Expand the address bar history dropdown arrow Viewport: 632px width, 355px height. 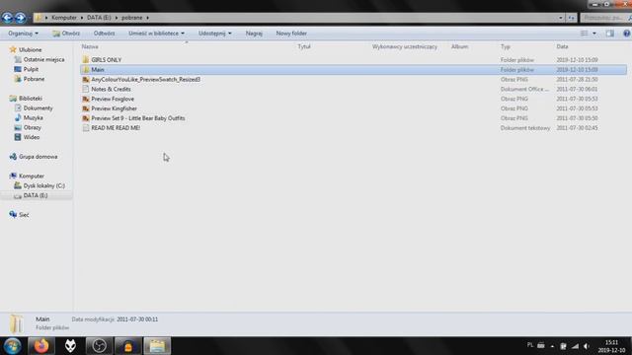561,18
